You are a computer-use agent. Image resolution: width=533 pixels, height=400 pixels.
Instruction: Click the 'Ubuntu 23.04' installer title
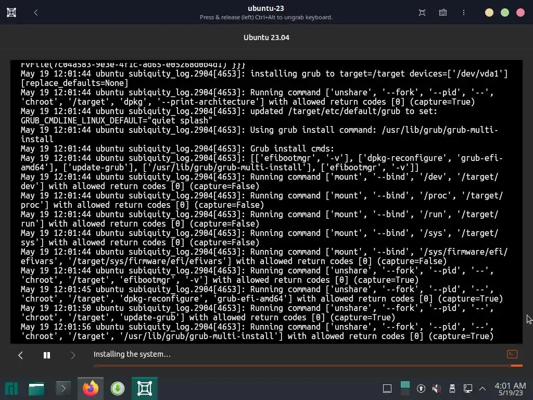(x=266, y=37)
